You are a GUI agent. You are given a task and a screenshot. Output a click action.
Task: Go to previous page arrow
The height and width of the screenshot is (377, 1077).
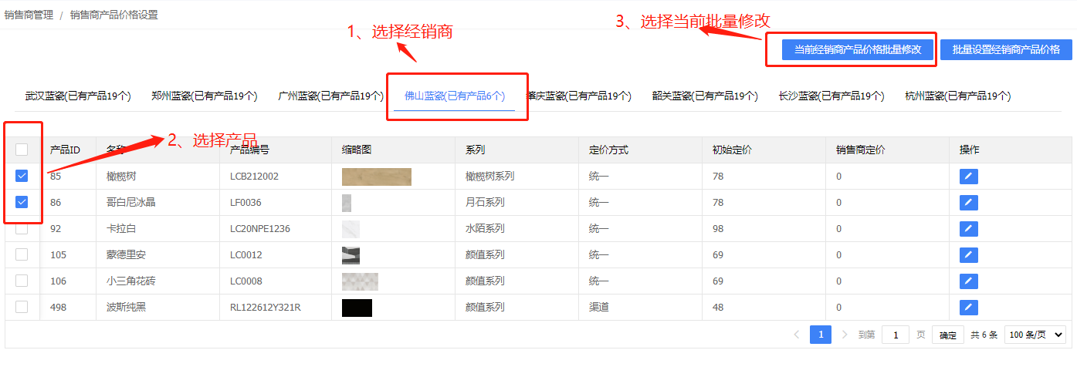[x=797, y=335]
